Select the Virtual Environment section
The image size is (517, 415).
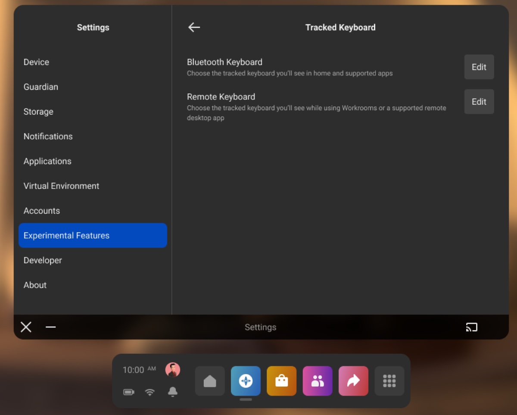coord(61,186)
